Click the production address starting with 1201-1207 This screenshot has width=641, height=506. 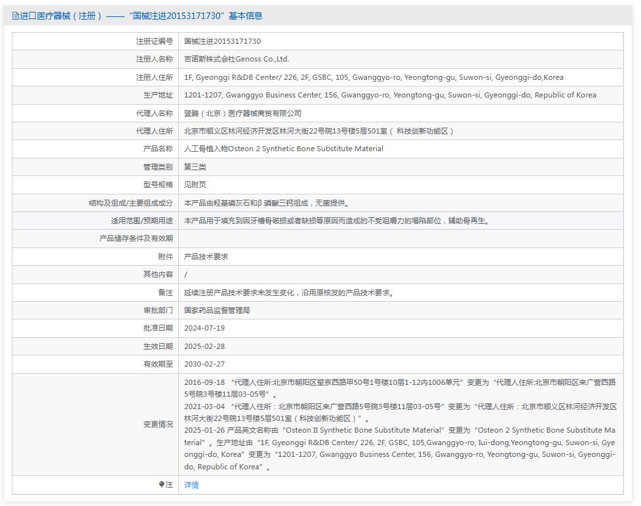[x=390, y=95]
